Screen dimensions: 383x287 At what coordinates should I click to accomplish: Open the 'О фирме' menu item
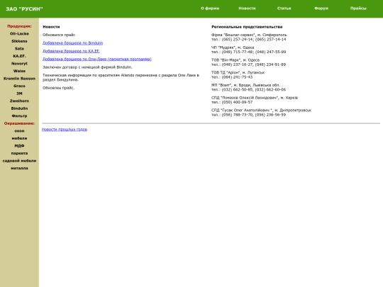coord(210,9)
